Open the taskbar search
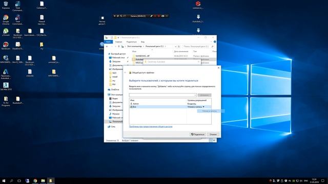The width and height of the screenshot is (328, 184). tap(11, 180)
